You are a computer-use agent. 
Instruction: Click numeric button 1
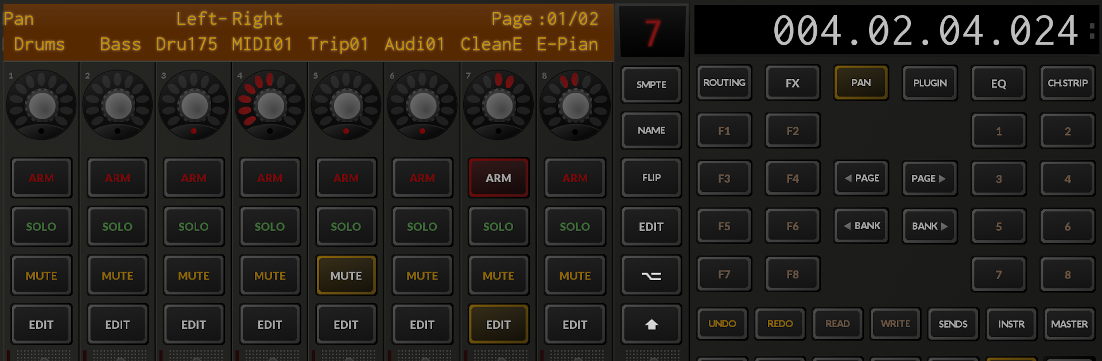point(998,131)
